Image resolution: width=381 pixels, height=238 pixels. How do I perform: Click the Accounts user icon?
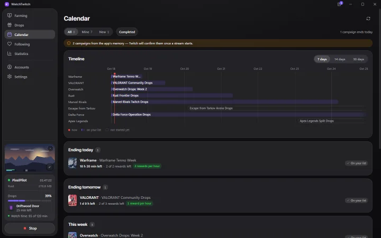click(x=10, y=67)
